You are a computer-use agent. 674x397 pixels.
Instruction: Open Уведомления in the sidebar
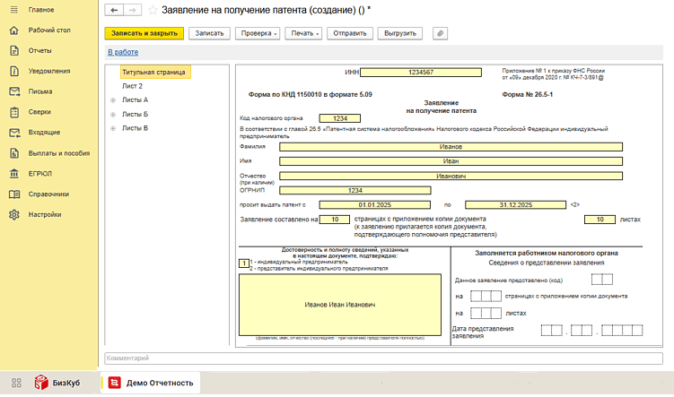(48, 71)
